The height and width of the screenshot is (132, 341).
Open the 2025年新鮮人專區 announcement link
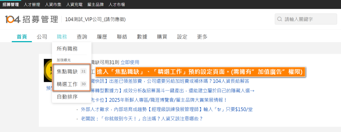(159, 100)
